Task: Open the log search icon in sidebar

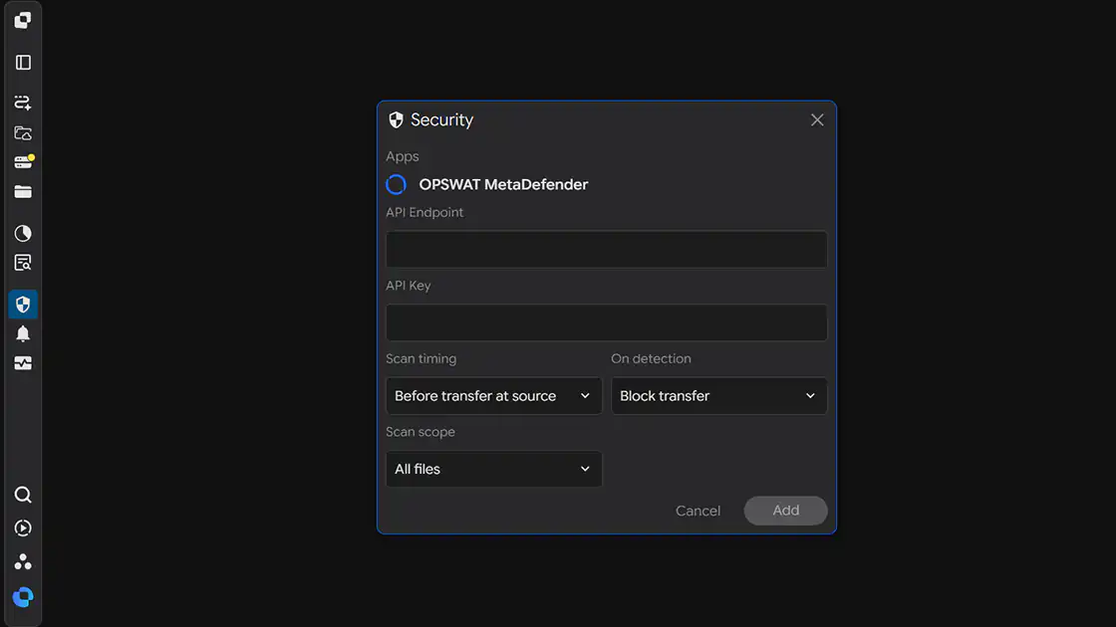Action: point(23,263)
